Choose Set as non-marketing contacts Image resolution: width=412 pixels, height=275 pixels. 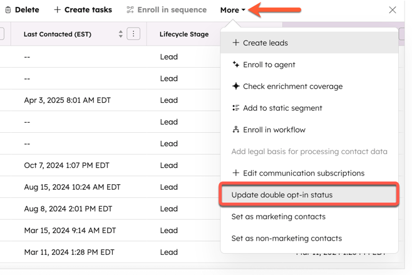(286, 238)
